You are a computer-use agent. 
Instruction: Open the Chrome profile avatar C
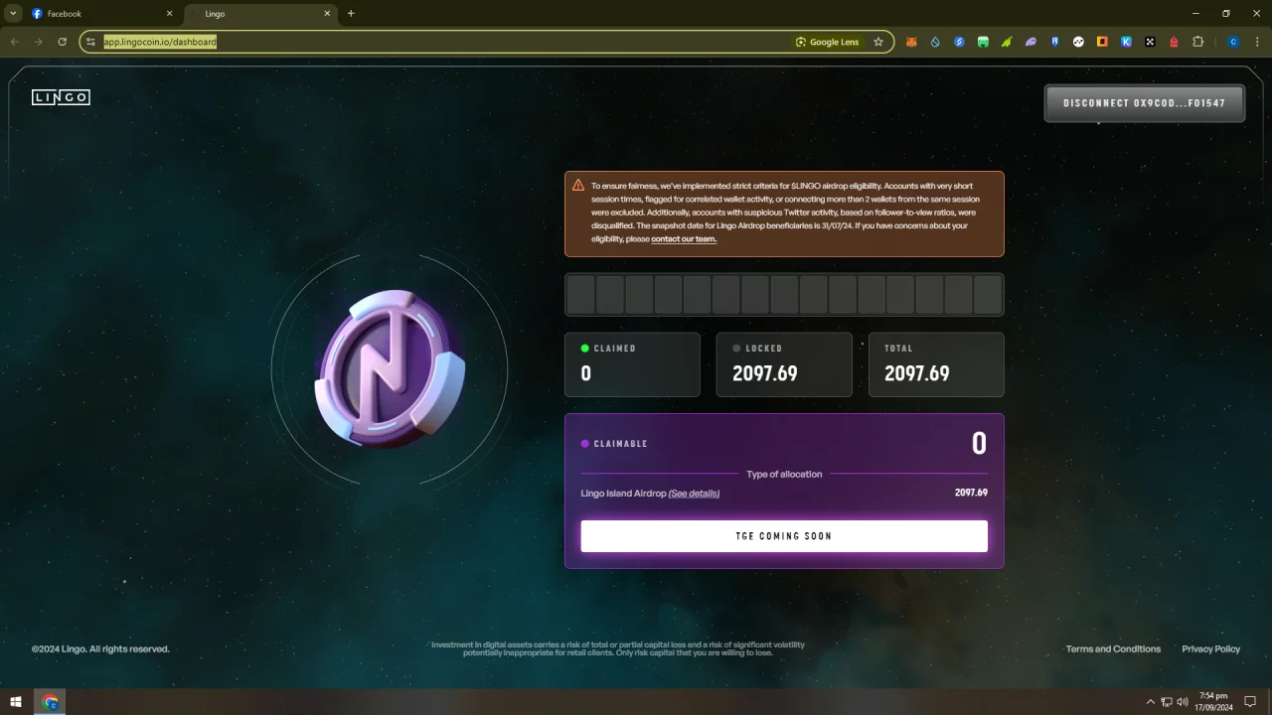[x=1233, y=42]
